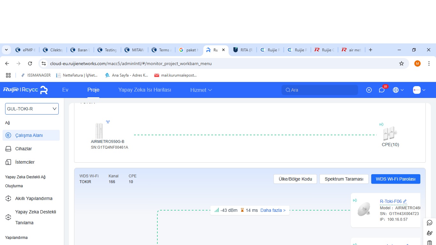Open the R-Toki-F06 device link
Viewport: 436px width, 245px height.
click(391, 201)
